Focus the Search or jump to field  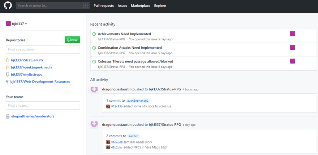[53, 5]
